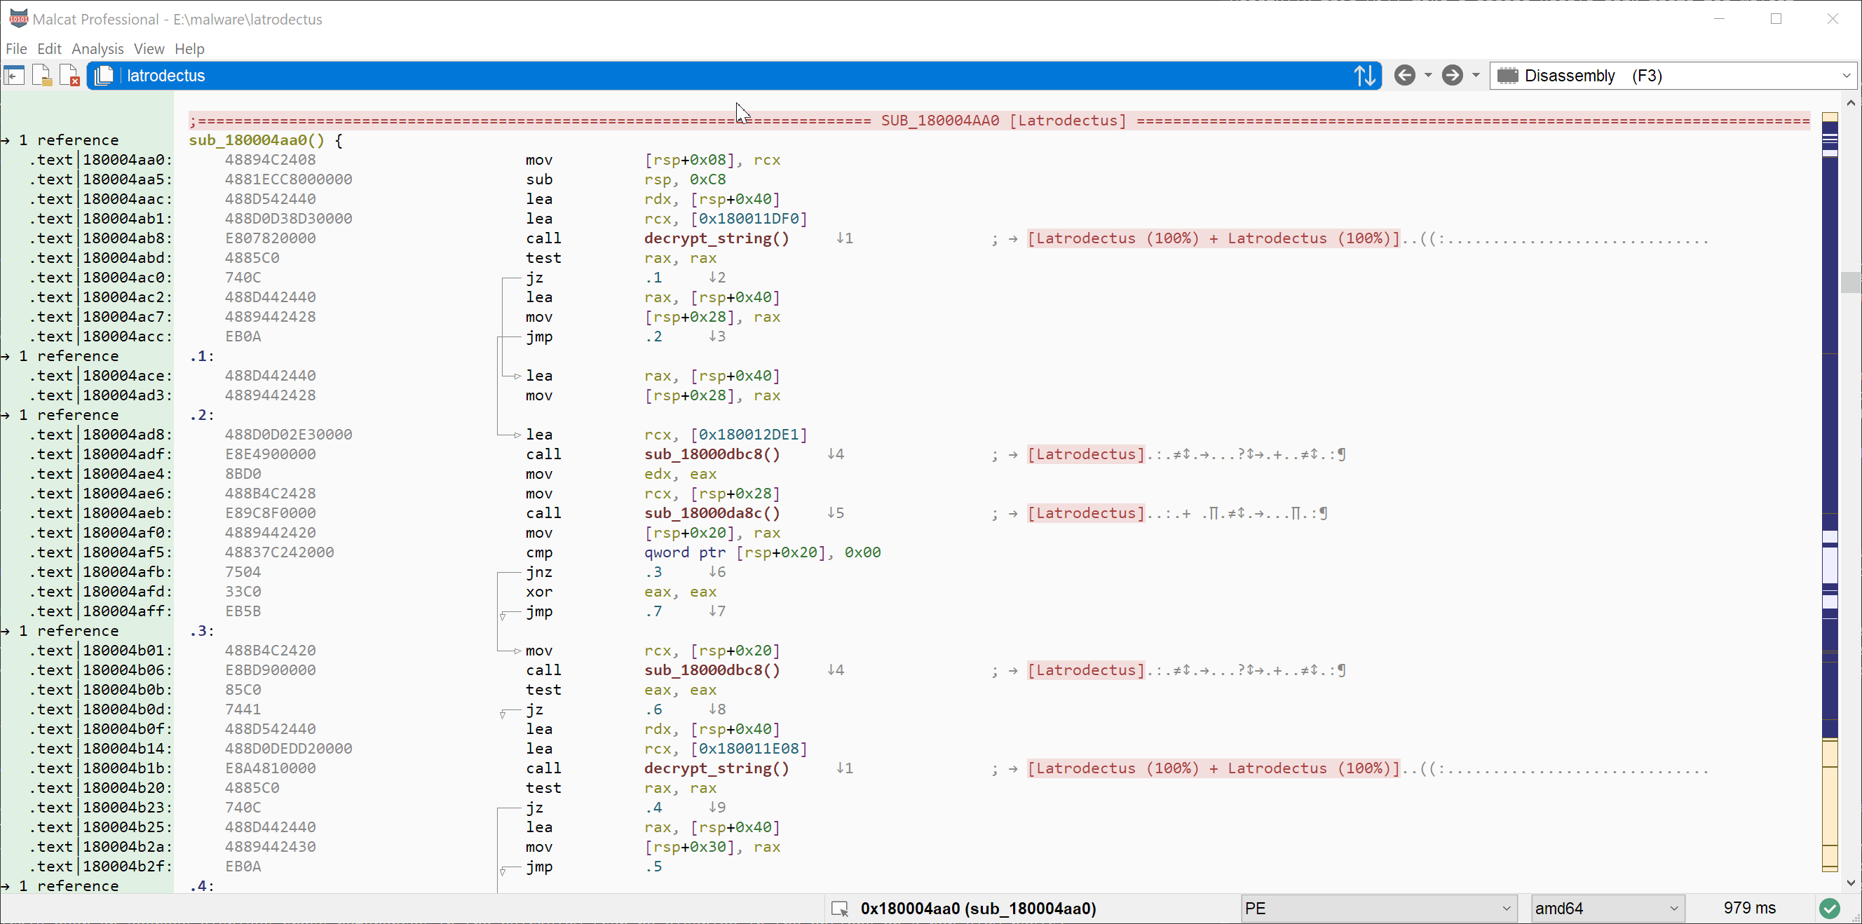
Task: Toggle the side panel with the left-arrow icon
Action: tap(14, 76)
